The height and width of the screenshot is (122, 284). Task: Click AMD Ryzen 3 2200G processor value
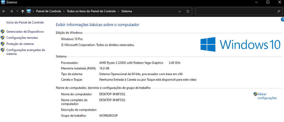click(131, 63)
